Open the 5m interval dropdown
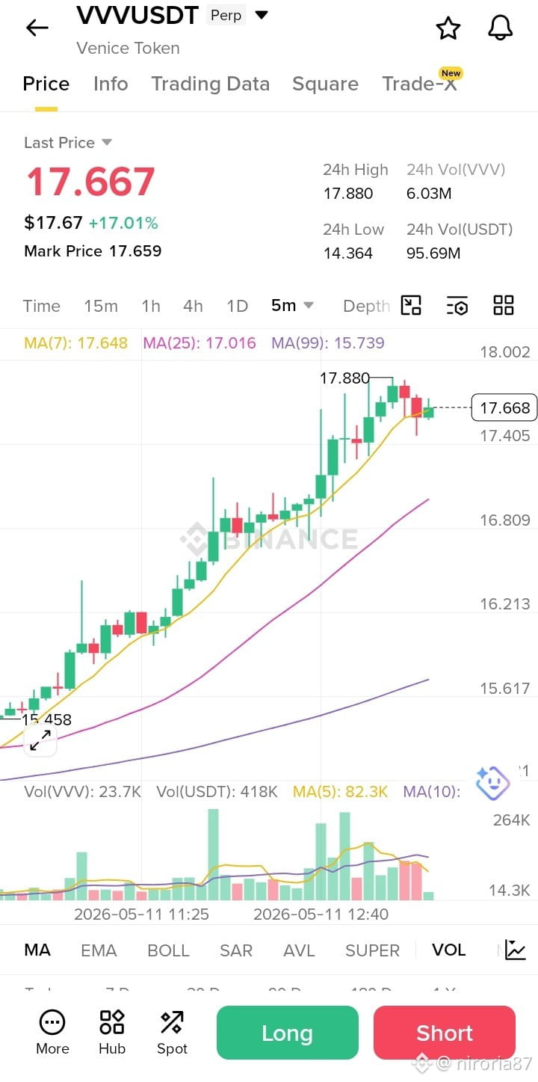This screenshot has height=1082, width=538. [x=292, y=305]
